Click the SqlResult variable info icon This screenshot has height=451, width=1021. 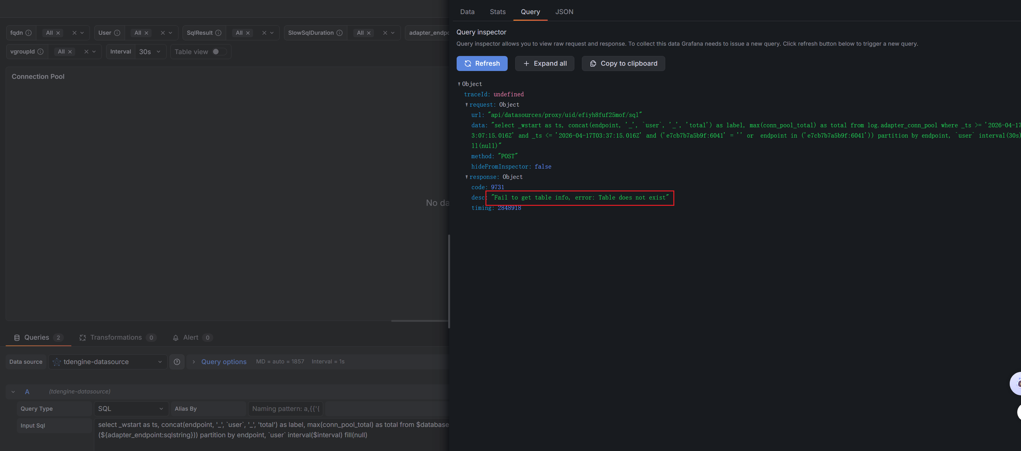pos(218,33)
